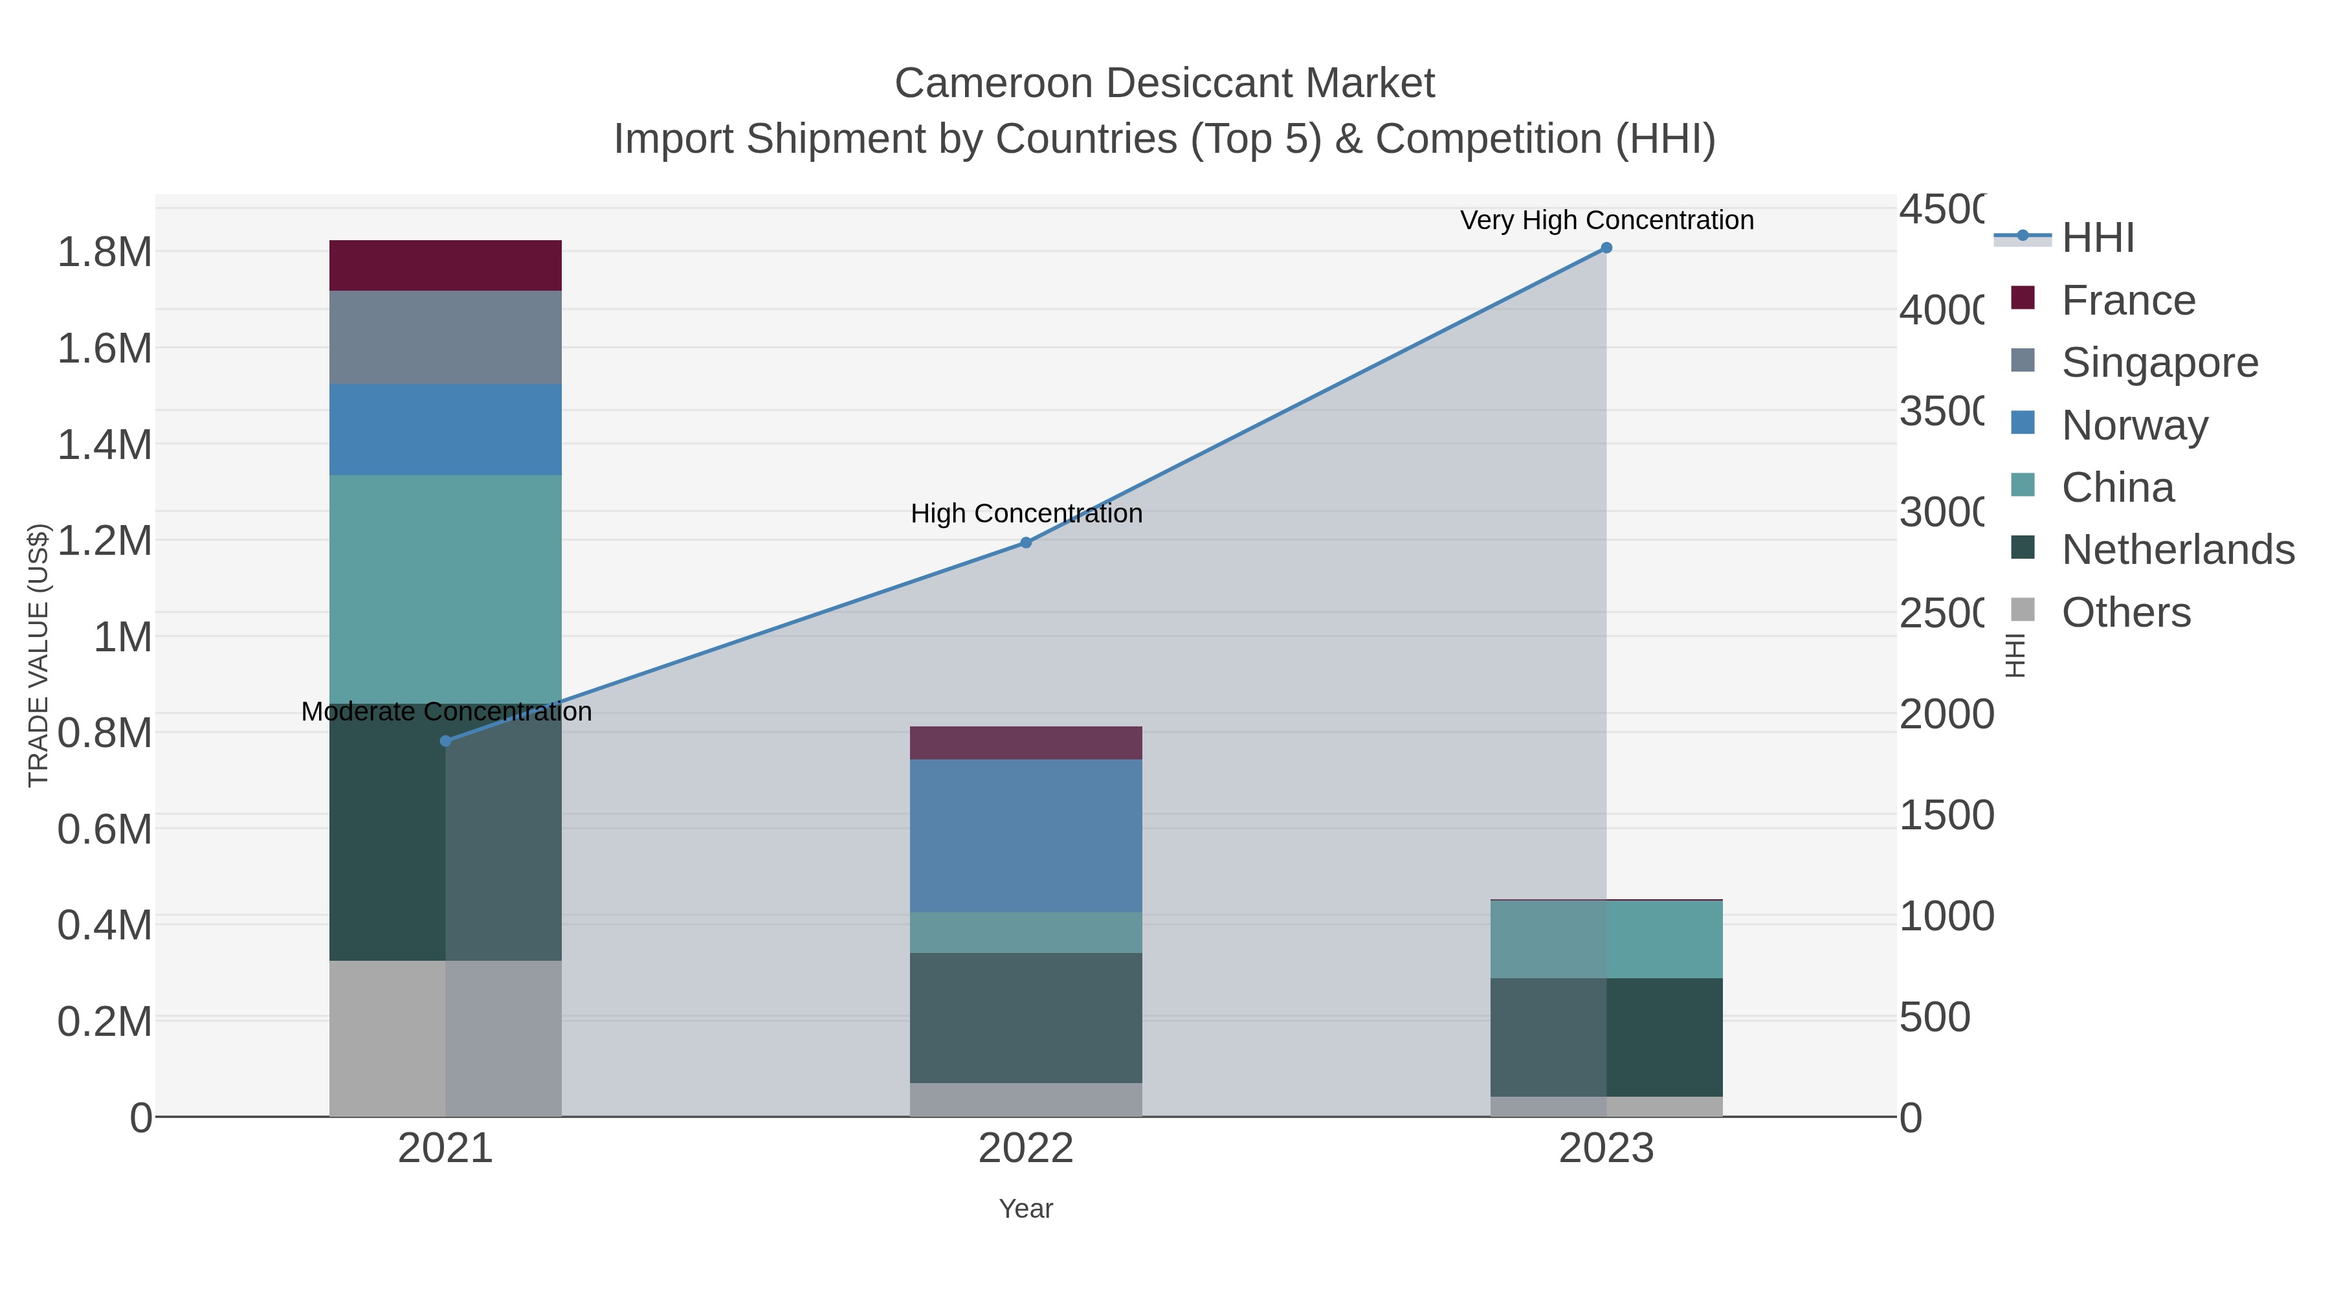Screen dimensions: 2330x1311
Task: Toggle Netherlands series in the legend
Action: coord(2153,550)
